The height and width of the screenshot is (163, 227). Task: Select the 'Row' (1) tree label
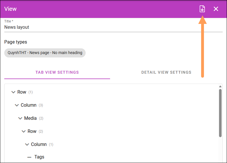22,92
